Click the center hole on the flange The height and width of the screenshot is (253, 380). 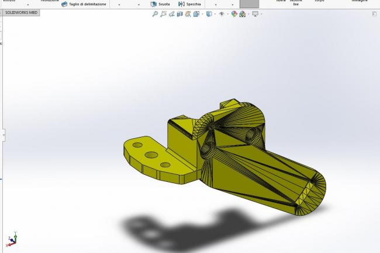pyautogui.click(x=151, y=155)
